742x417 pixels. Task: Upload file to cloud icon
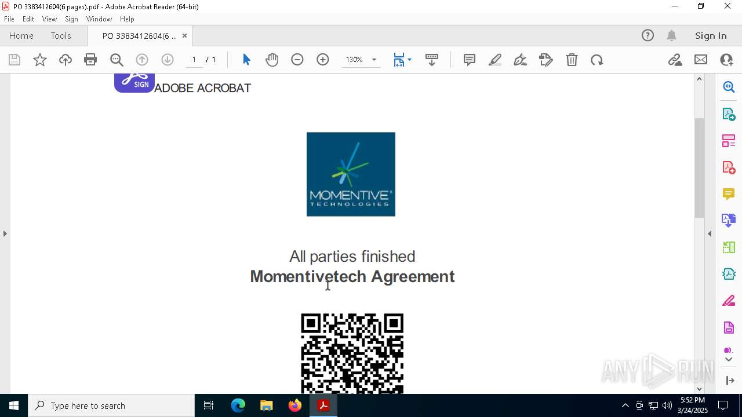coord(66,60)
